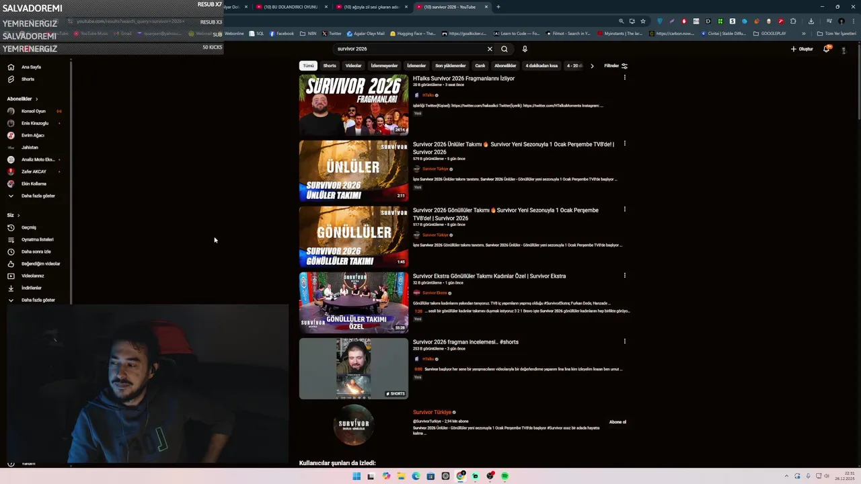The image size is (861, 484).
Task: Open Twitter bookmark in bookmarks bar
Action: coord(332,34)
